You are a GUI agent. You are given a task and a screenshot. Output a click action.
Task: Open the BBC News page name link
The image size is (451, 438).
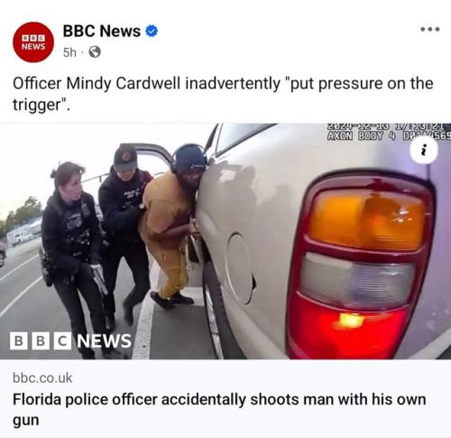coord(102,31)
